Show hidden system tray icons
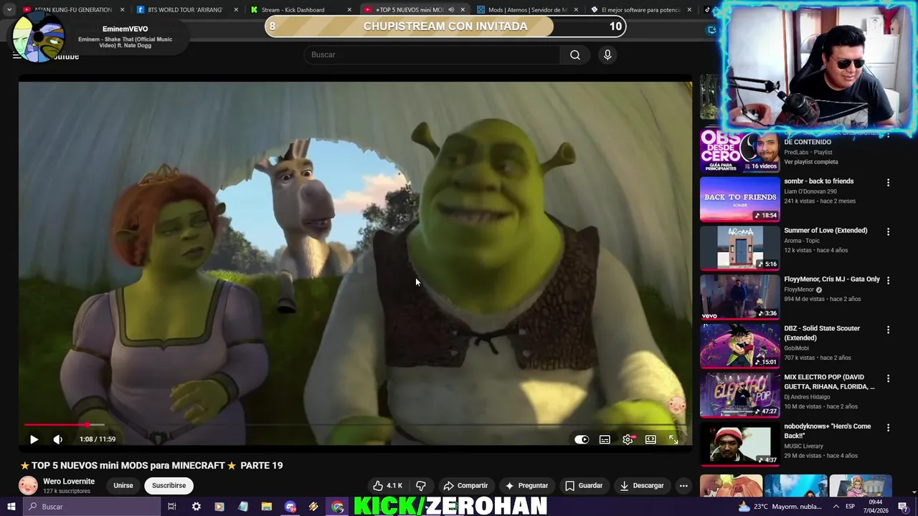918x516 pixels. coord(835,507)
